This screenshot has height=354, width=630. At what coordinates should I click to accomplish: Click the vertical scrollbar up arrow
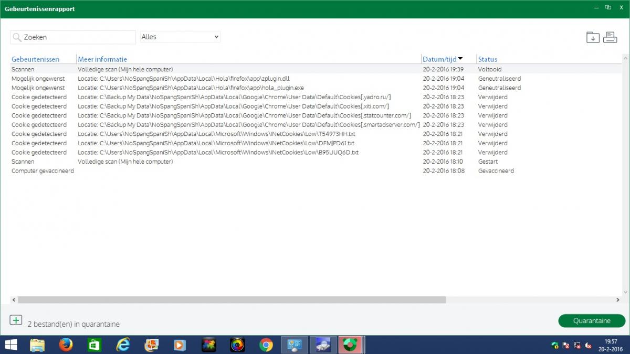(x=625, y=58)
